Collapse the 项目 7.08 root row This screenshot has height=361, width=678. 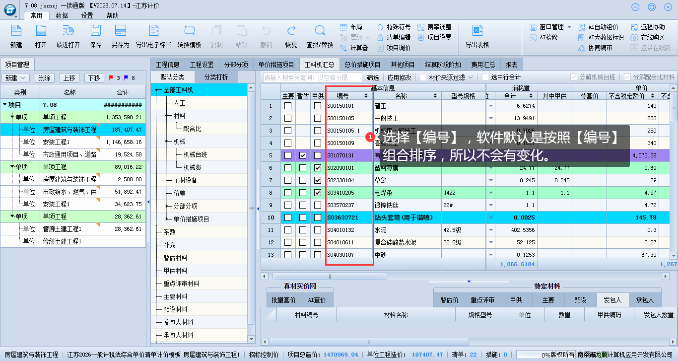coord(5,105)
